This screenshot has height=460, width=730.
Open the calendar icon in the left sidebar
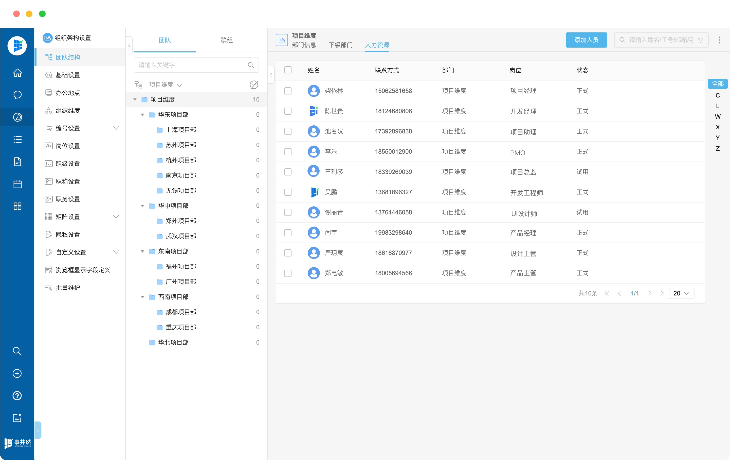pyautogui.click(x=17, y=184)
